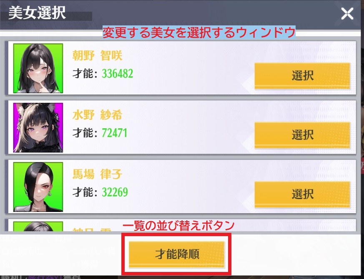Choose 水野 紗希 with her 選択 button
Image resolution: width=364 pixels, height=279 pixels.
pos(302,135)
